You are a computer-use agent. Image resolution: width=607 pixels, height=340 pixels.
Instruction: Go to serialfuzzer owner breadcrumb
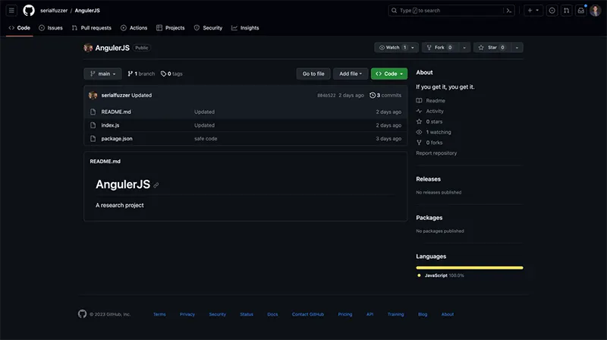point(54,11)
